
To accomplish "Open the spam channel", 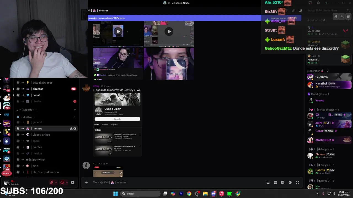I will [46, 141].
